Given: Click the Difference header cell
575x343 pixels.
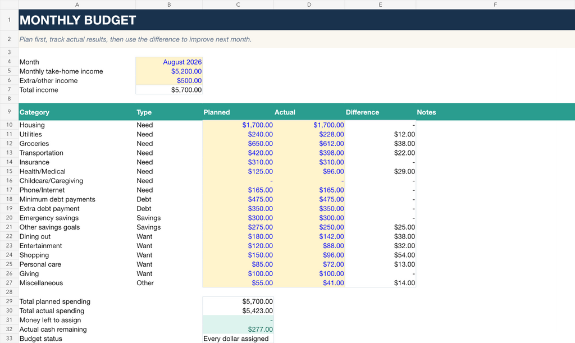Looking at the screenshot, I should 380,112.
